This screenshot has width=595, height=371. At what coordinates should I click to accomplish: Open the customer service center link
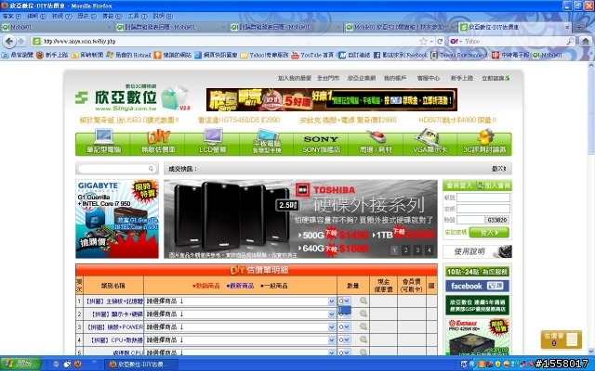(429, 78)
